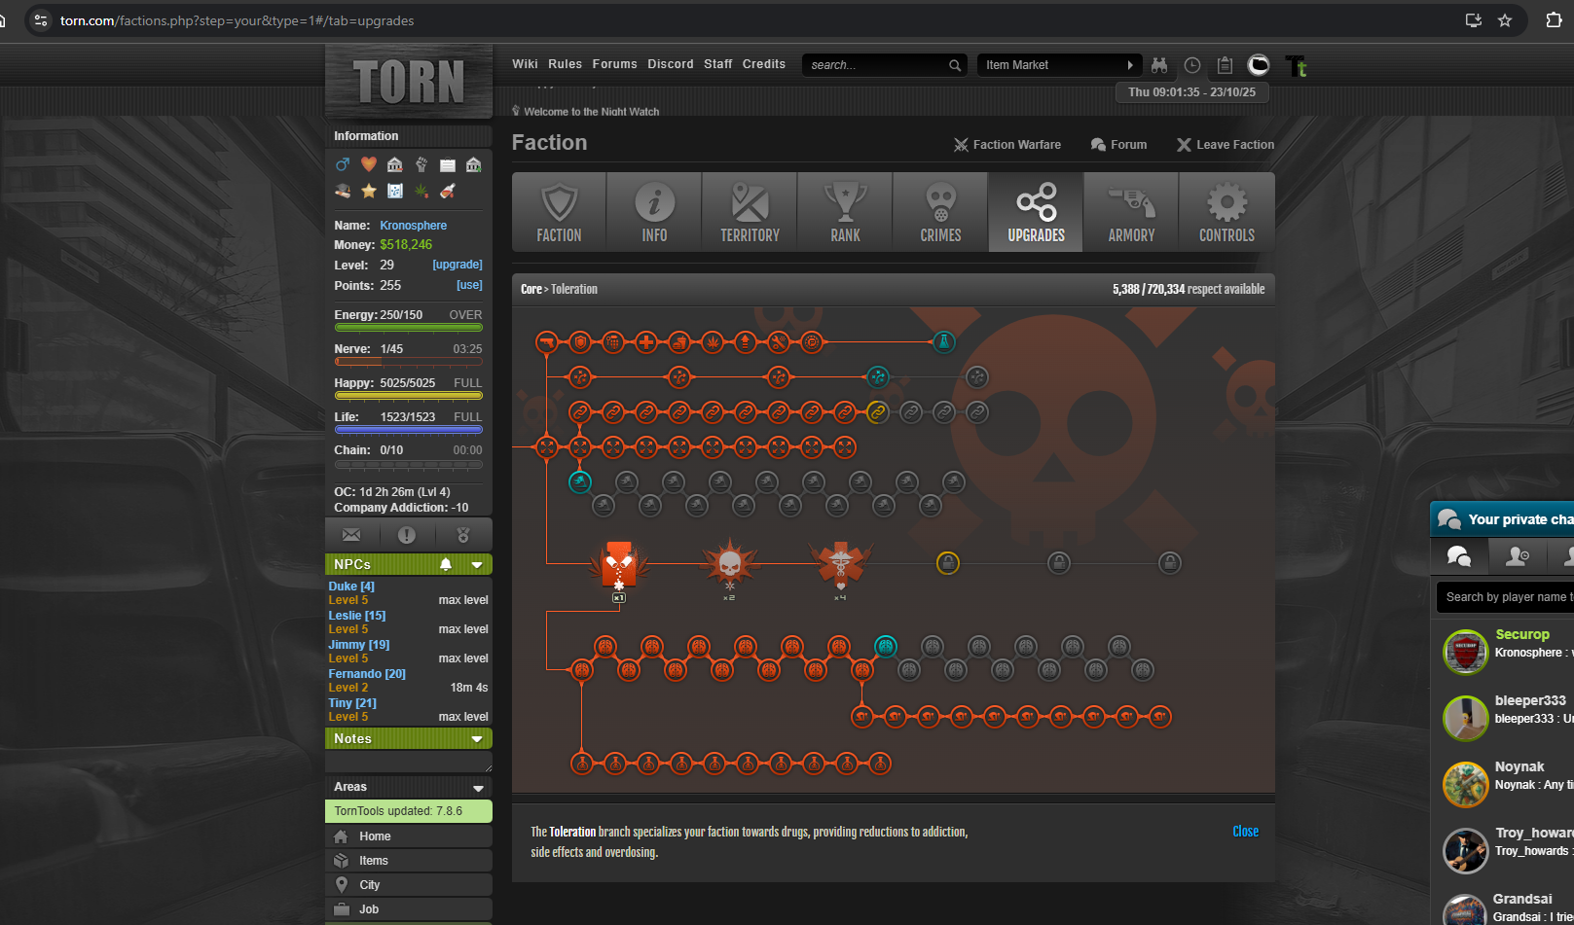
Task: Open the Kronosphere profile name link
Action: 414,226
